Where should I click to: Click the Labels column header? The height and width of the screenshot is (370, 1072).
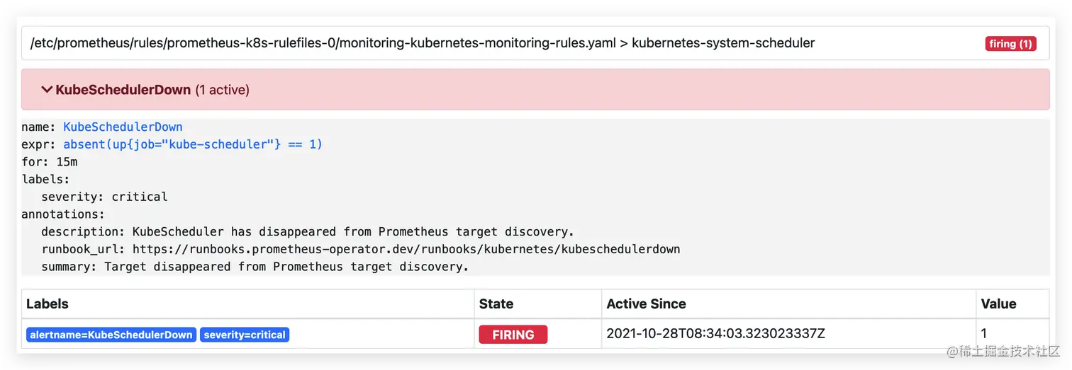tap(48, 304)
